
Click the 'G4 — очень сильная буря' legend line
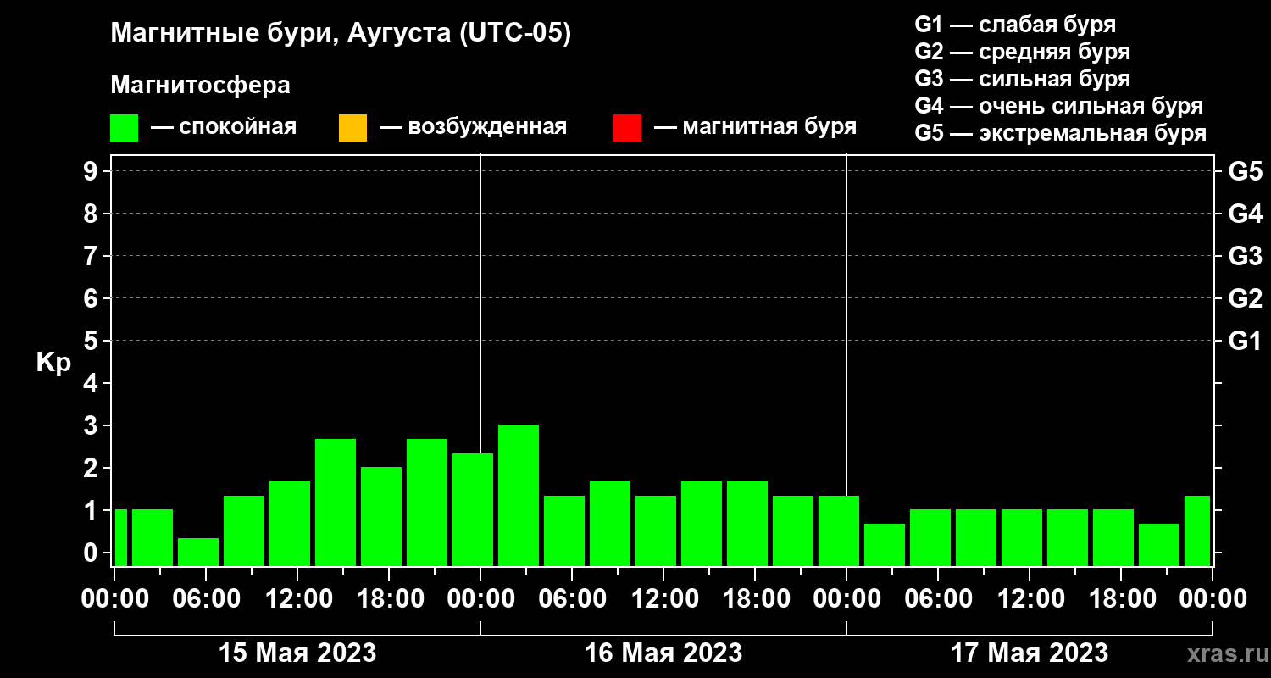(1059, 106)
